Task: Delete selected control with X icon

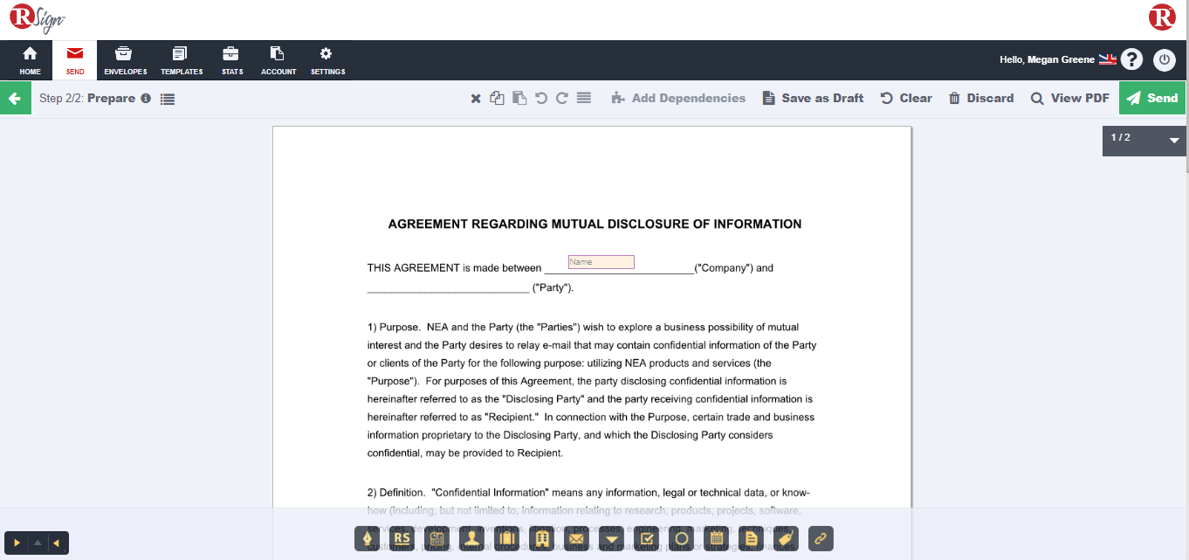Action: (476, 99)
